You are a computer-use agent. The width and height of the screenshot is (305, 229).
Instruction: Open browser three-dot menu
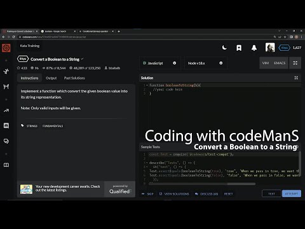301,37
